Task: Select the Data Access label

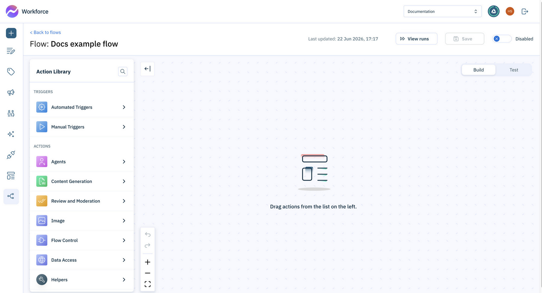Action: click(64, 260)
